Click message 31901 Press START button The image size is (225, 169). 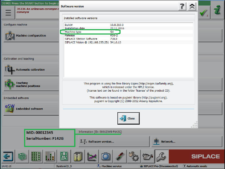point(30,3)
